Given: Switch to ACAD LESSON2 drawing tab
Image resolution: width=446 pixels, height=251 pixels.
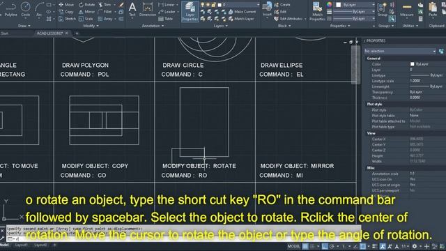Looking at the screenshot, I should point(49,33).
